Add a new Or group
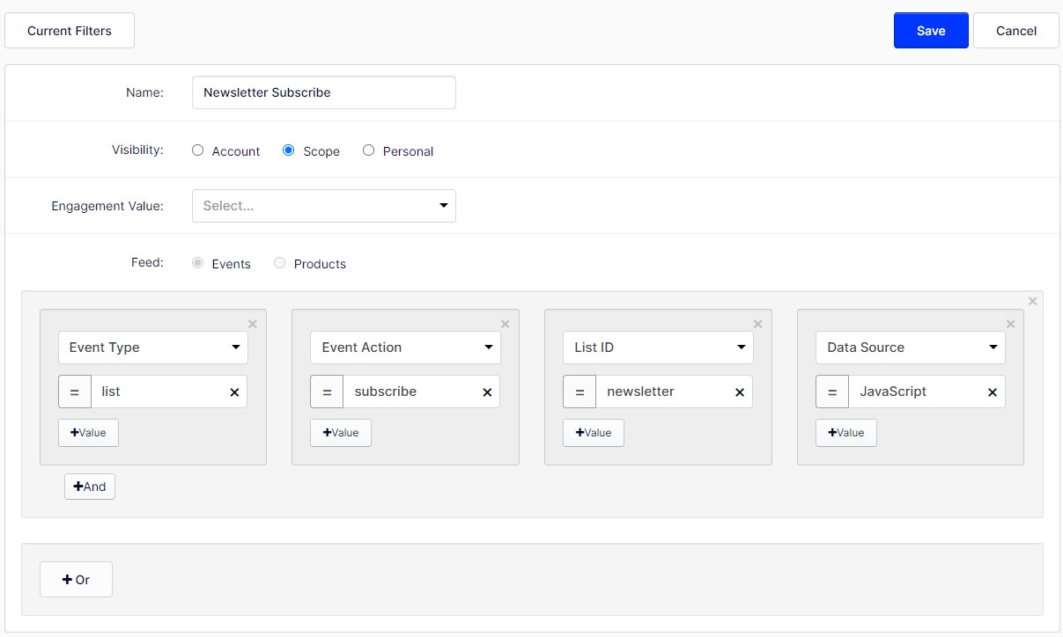 (76, 580)
